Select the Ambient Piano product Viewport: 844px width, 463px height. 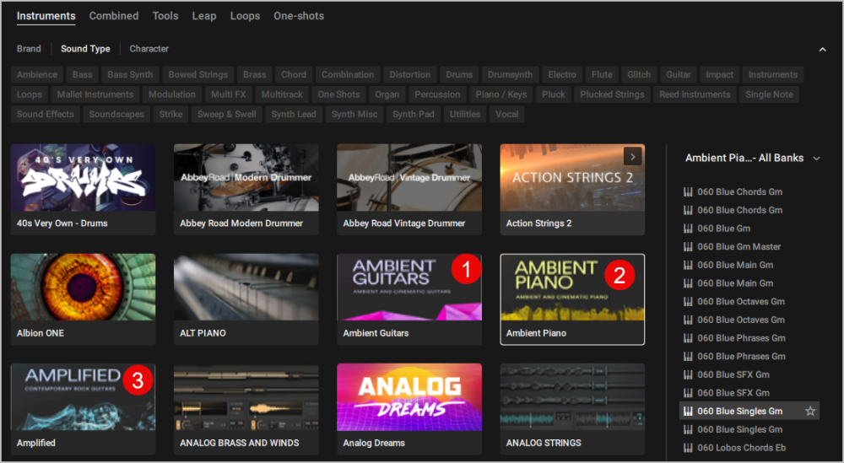pos(572,299)
